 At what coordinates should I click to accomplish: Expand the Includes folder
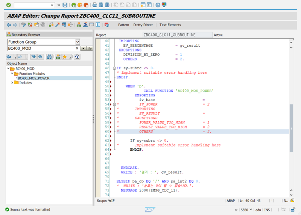[12, 82]
